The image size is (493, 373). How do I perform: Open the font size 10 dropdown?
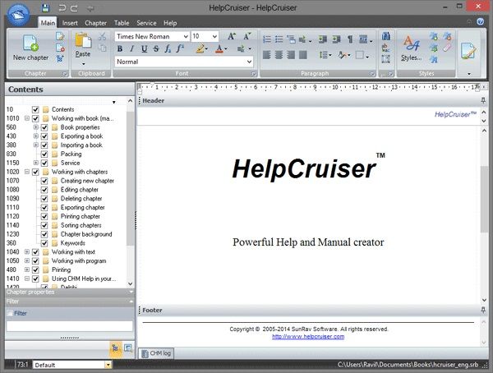[x=214, y=36]
